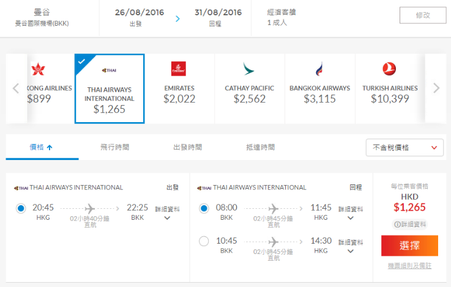The height and width of the screenshot is (287, 451).
Task: Select the 08:00 BKK return flight
Action: tap(204, 208)
